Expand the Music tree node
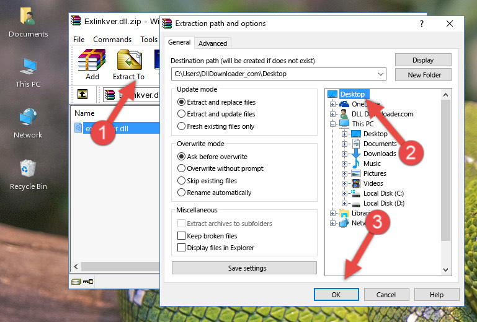Screen dimensions: 477x322 (x=344, y=163)
